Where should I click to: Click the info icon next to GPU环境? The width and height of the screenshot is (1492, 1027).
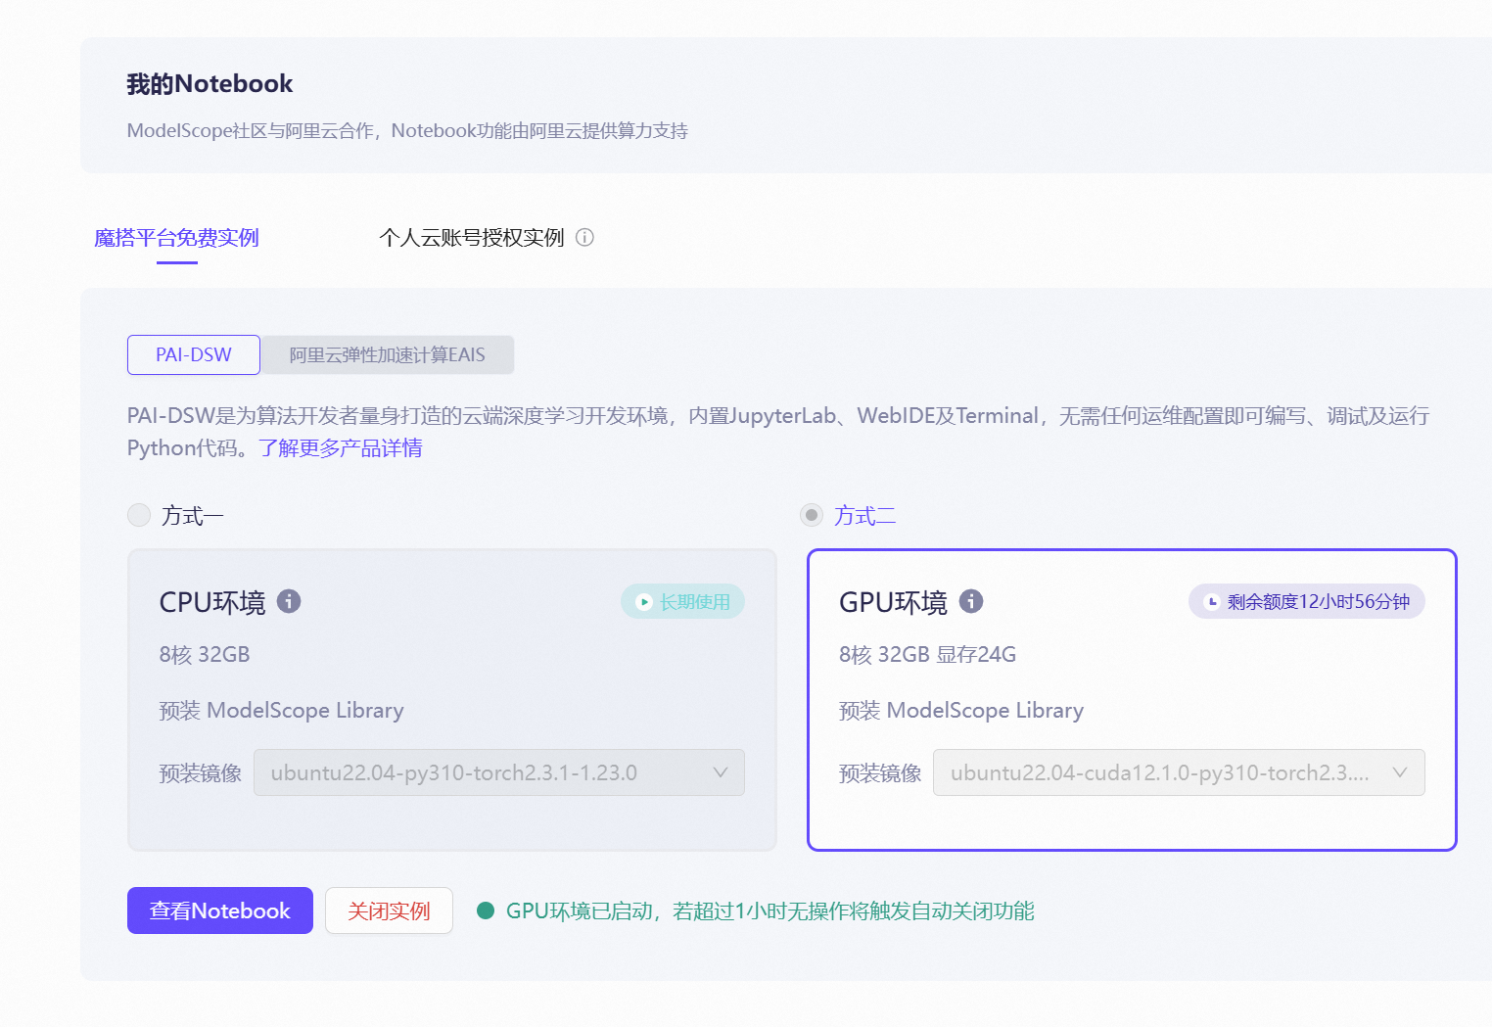point(970,601)
